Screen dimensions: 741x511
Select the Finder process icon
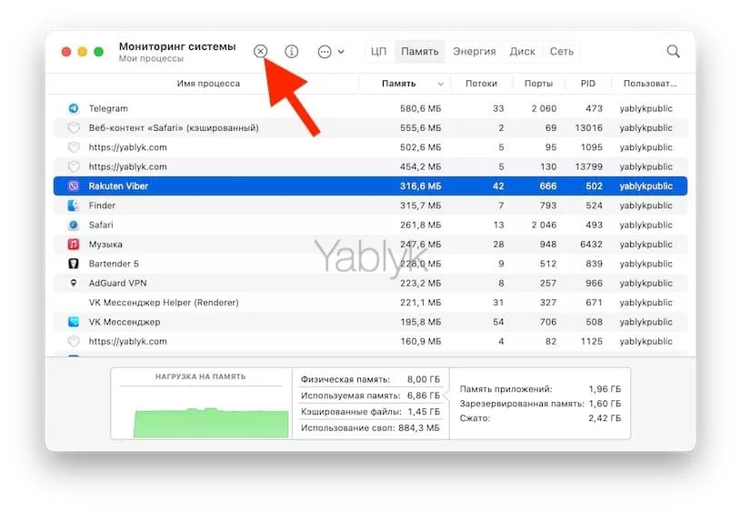pyautogui.click(x=74, y=206)
